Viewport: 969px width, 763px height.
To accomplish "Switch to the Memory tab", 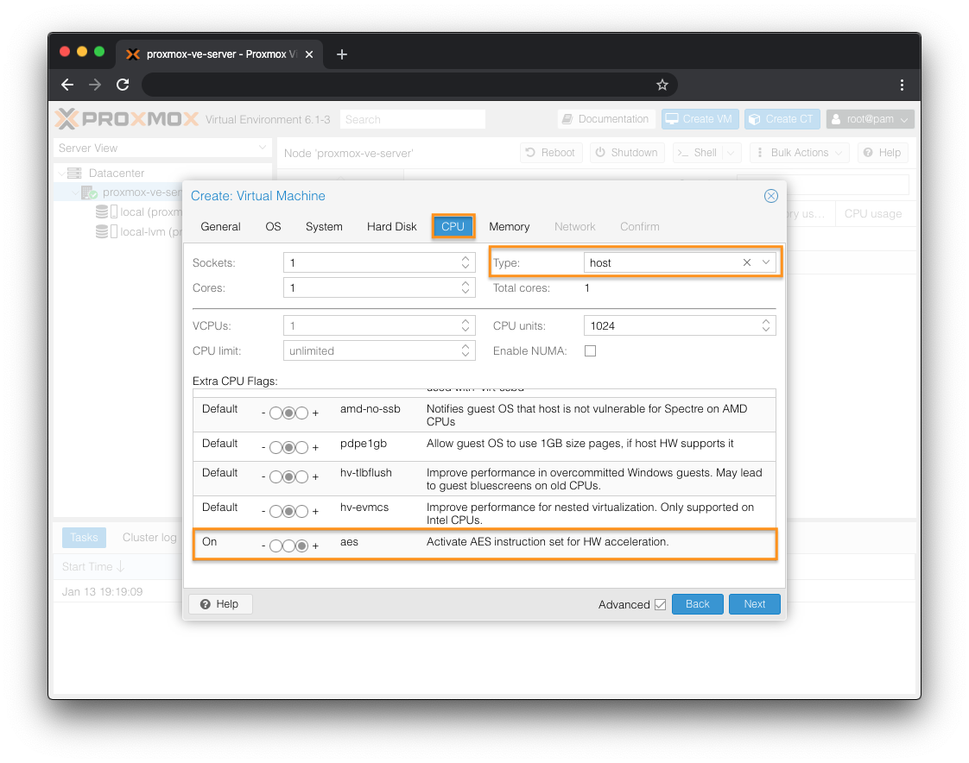I will pyautogui.click(x=510, y=227).
